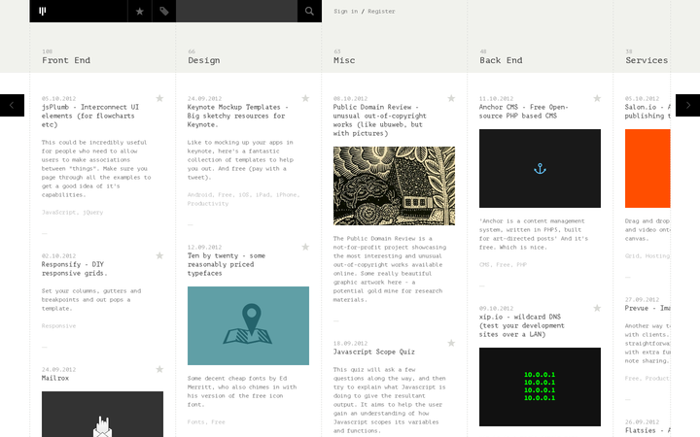Open the Responsify DIY responsive grids title

[x=74, y=269]
